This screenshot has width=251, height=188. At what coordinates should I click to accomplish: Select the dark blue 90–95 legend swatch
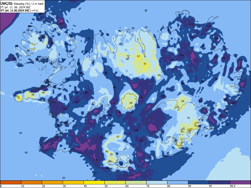[x=199, y=182]
